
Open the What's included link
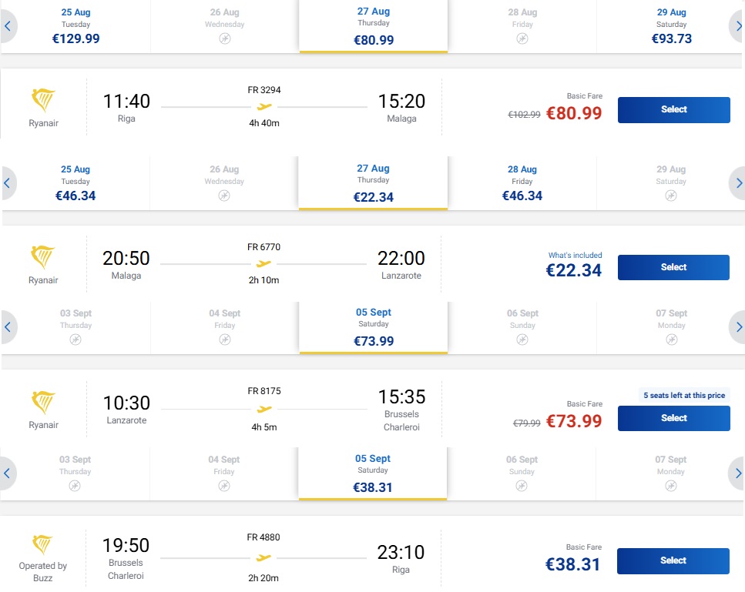tap(575, 256)
